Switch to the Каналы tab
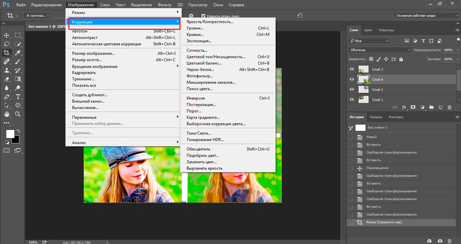 tap(376, 117)
